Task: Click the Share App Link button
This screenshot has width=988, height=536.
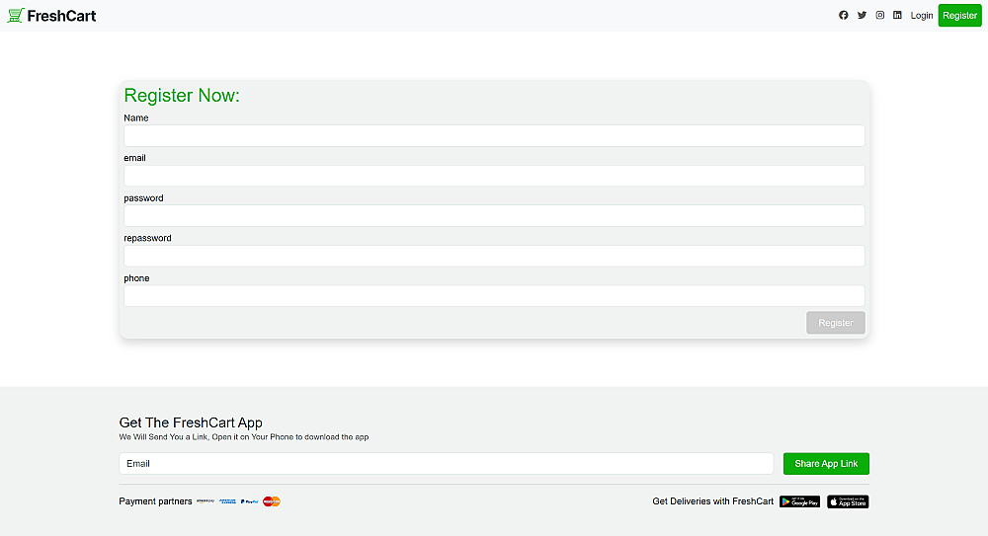Action: click(x=826, y=464)
